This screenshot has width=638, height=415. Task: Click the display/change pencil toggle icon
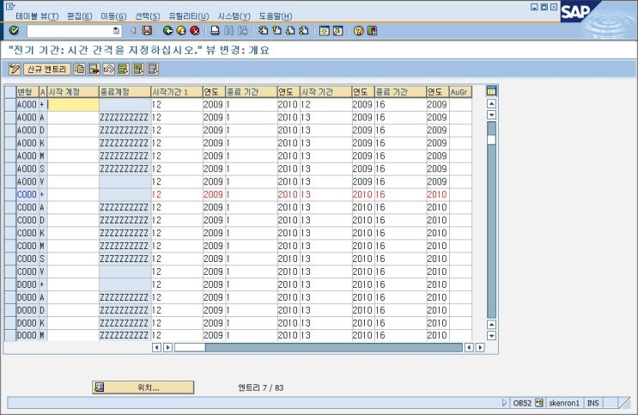15,69
